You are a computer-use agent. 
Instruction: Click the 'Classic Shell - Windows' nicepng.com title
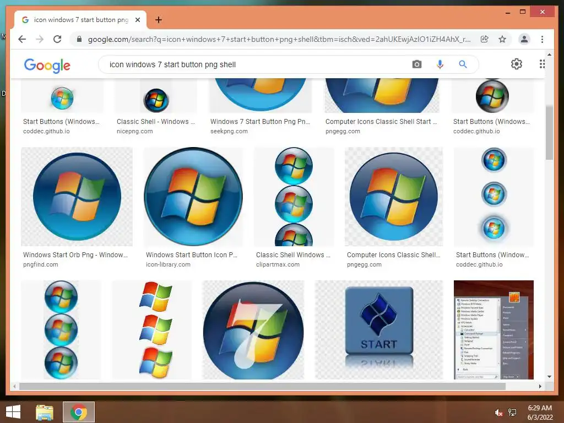tap(156, 122)
